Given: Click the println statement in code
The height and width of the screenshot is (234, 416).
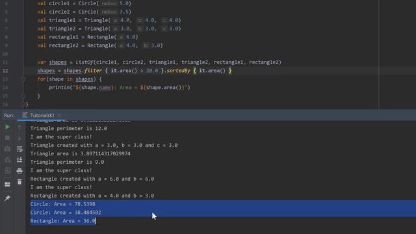Looking at the screenshot, I should coord(120,88).
